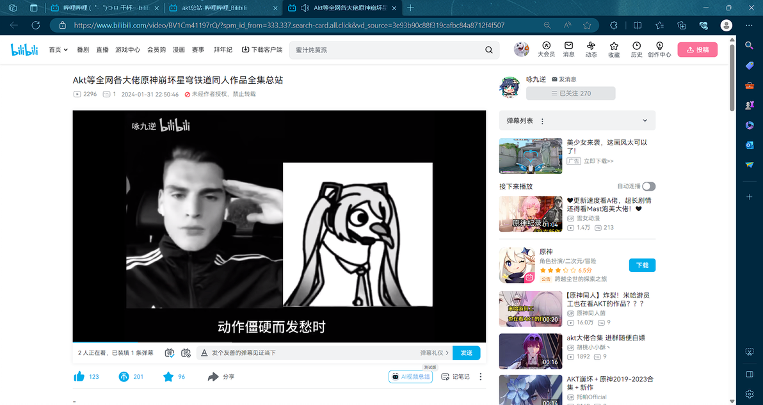Switch to the first 哔哩哔哩 browser tab
This screenshot has width=763, height=405.
click(x=106, y=8)
